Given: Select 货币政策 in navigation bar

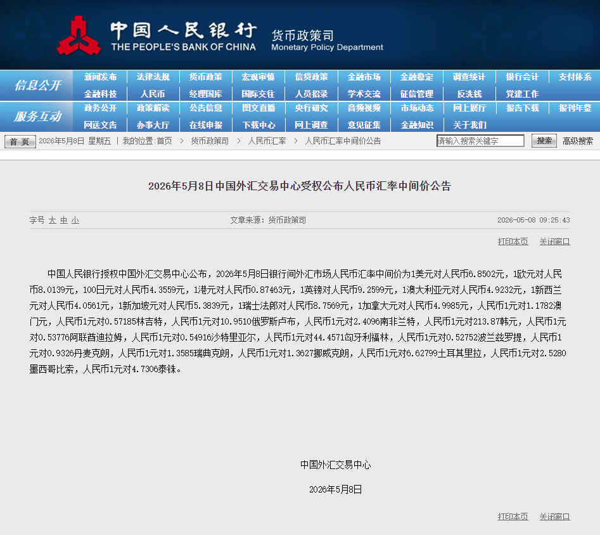Looking at the screenshot, I should [206, 77].
